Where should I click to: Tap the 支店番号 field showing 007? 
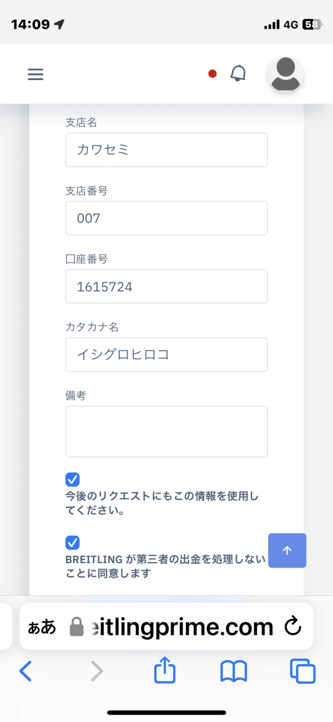167,218
